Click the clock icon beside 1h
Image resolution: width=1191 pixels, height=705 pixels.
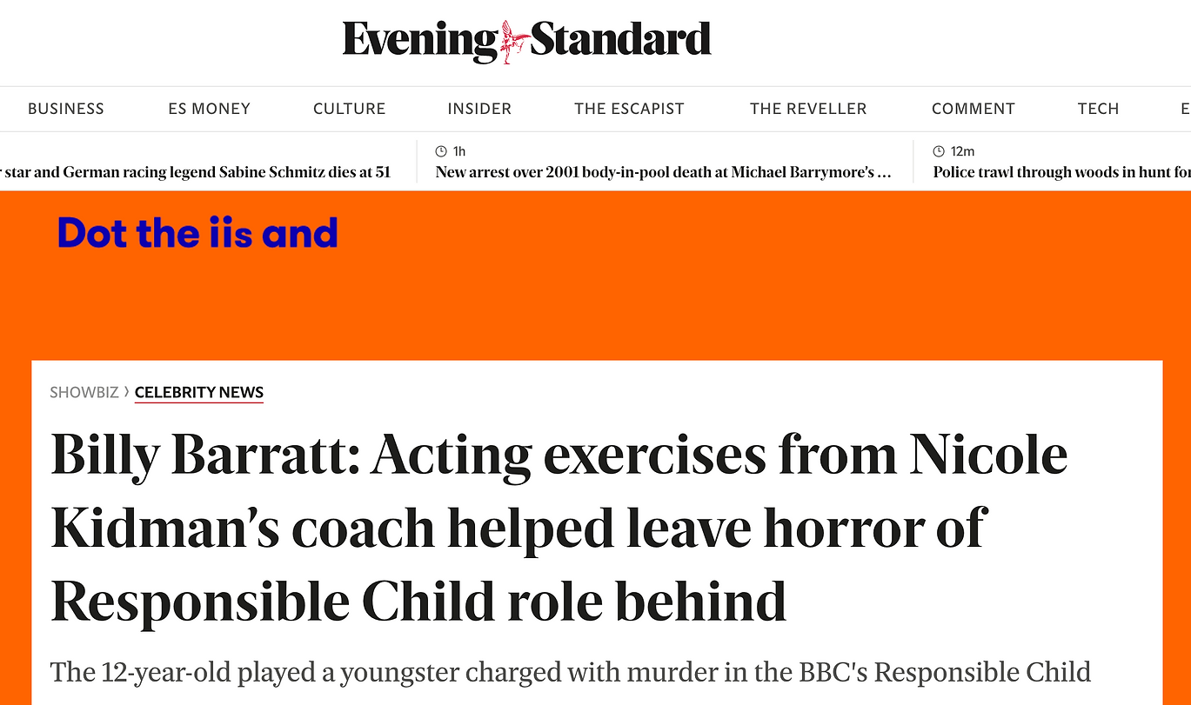(x=441, y=151)
